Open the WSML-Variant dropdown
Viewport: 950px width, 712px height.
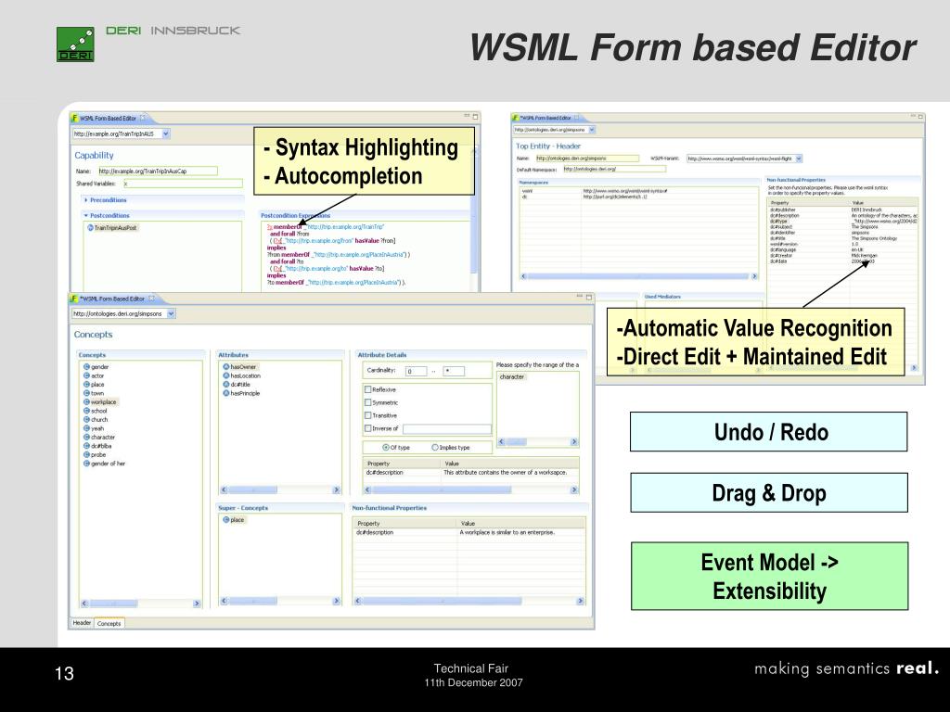(x=799, y=159)
